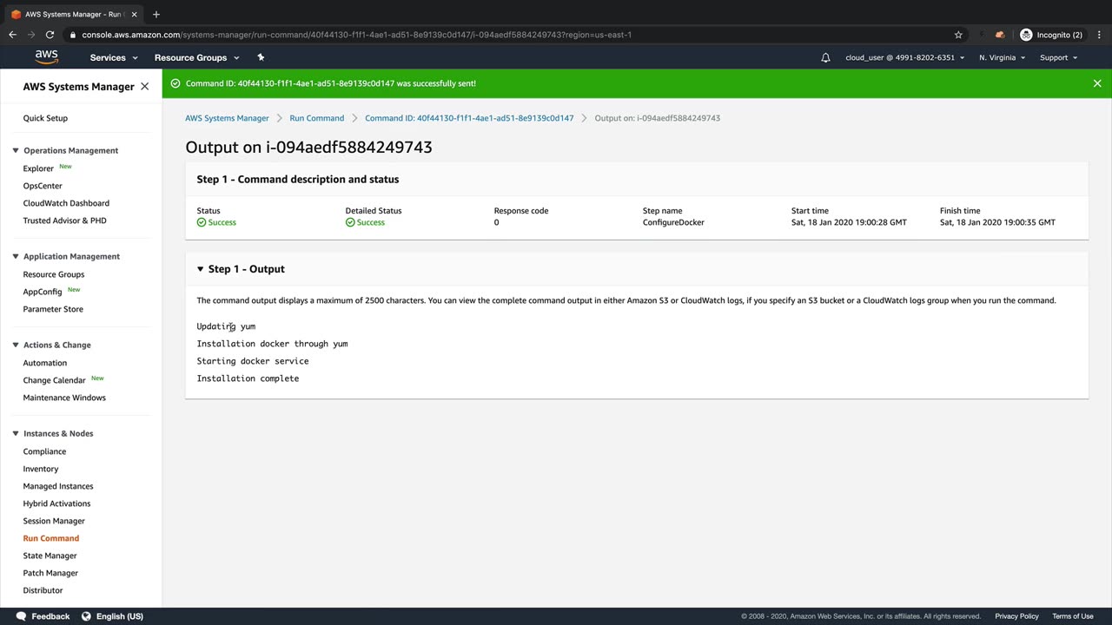Click 'Installation complete' output line
Viewport: 1112px width, 625px height.
tap(248, 378)
